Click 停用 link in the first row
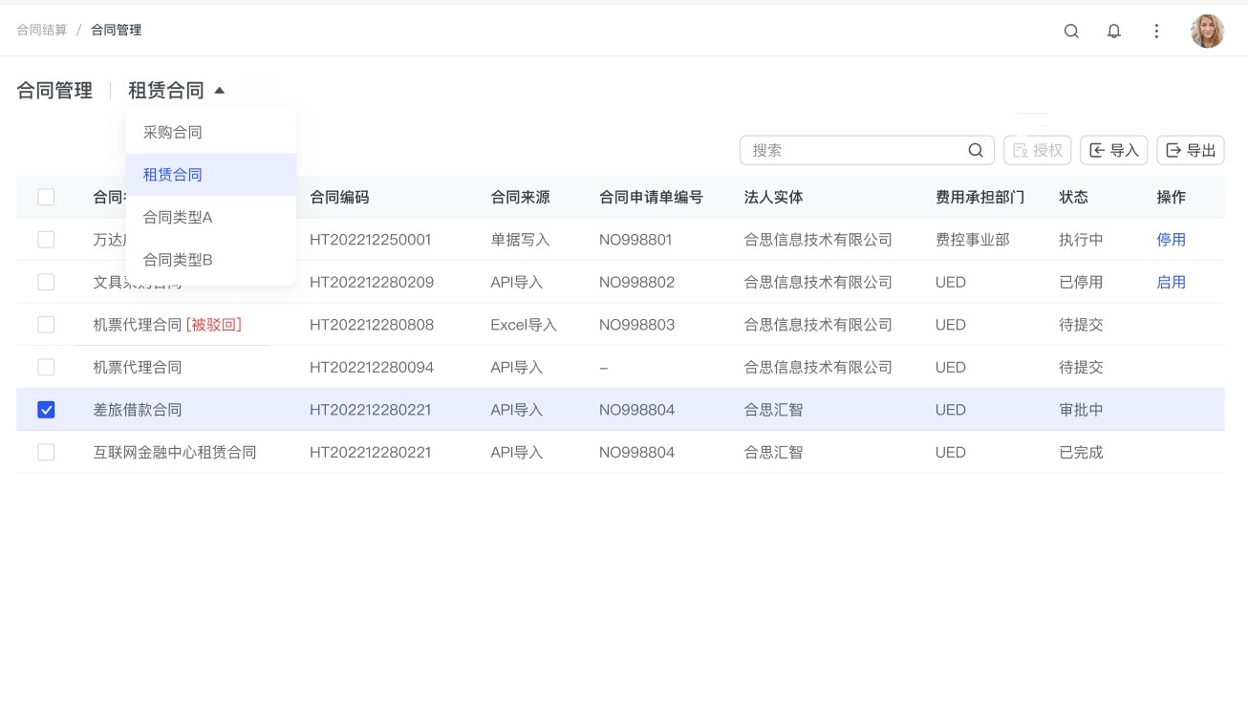Viewport: 1248px width, 705px height. [x=1171, y=240]
